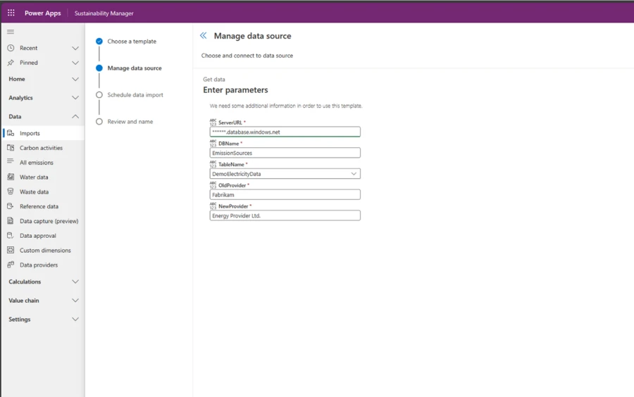
Task: Click the Carbon activities icon in sidebar
Action: [11, 148]
